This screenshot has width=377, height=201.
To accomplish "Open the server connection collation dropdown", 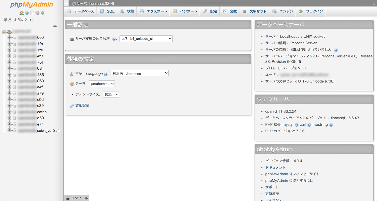I will [146, 39].
